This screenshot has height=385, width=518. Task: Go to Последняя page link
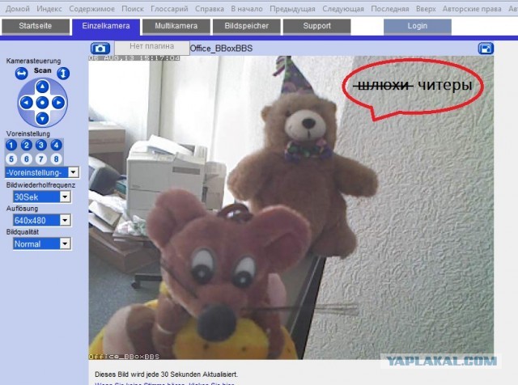point(390,9)
